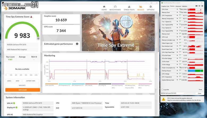
Task: Open the GPU Temperature sensor dropdown
Action: point(177,16)
